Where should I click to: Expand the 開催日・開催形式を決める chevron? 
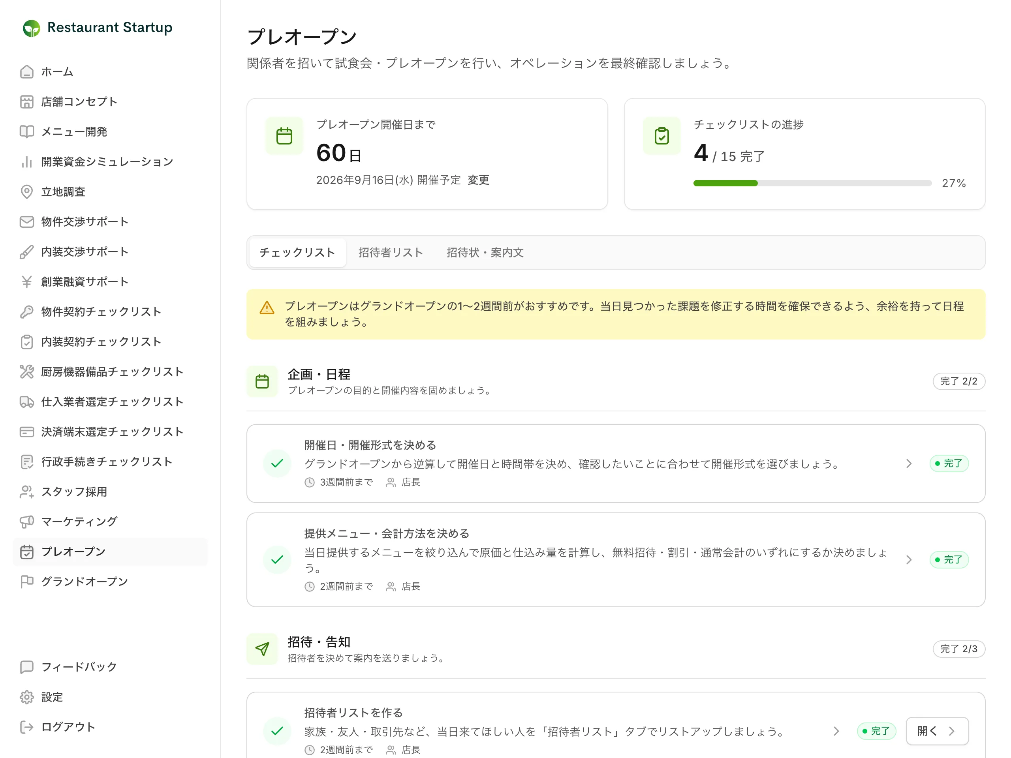[x=909, y=464]
